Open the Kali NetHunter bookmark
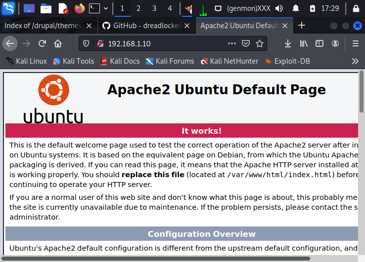This screenshot has width=365, height=262. pos(229,61)
